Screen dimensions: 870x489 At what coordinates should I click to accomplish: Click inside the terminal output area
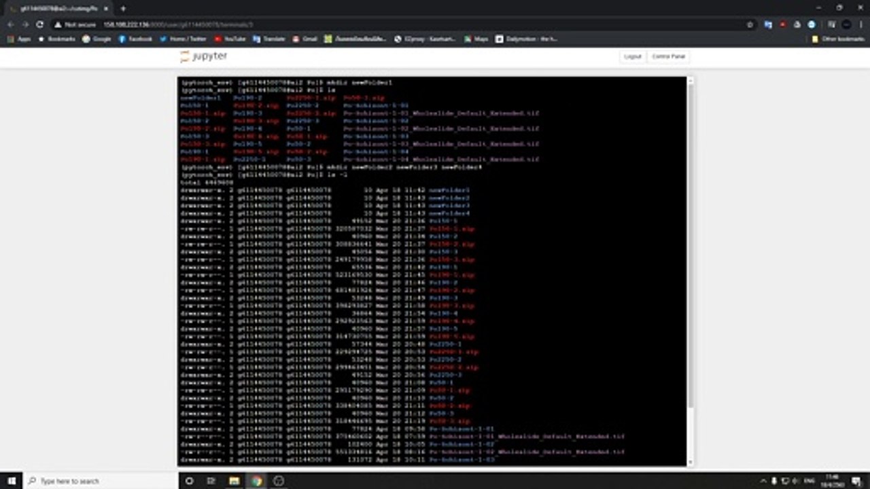(x=432, y=272)
